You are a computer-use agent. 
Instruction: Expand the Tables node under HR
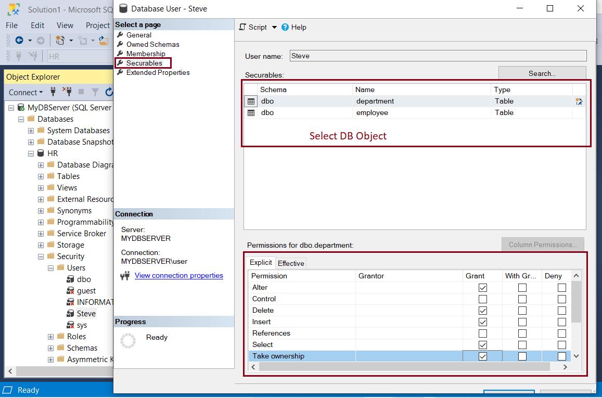tap(40, 176)
